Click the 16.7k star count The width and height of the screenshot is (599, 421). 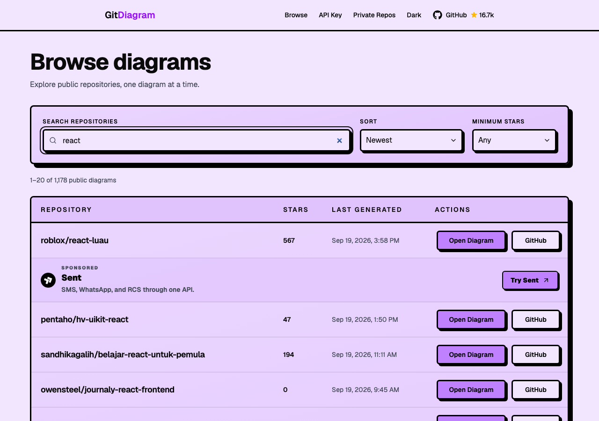pos(487,15)
